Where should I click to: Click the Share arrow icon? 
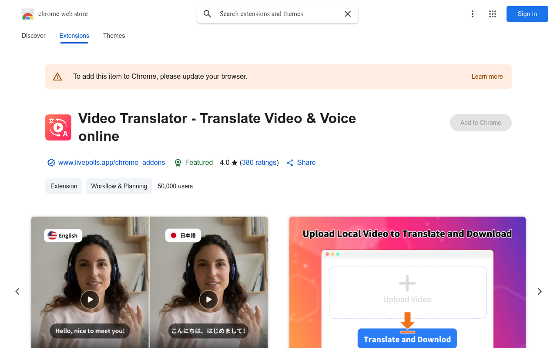click(x=290, y=163)
